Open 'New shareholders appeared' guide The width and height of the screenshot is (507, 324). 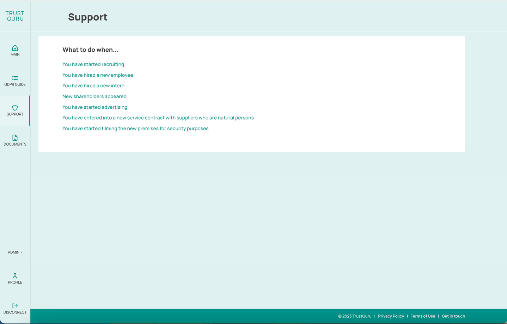click(94, 96)
